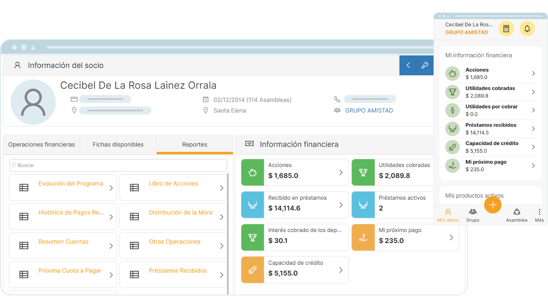Click the trophy icon beside Utilidades cobradas
Viewport: 548px width, 308px height.
click(452, 92)
